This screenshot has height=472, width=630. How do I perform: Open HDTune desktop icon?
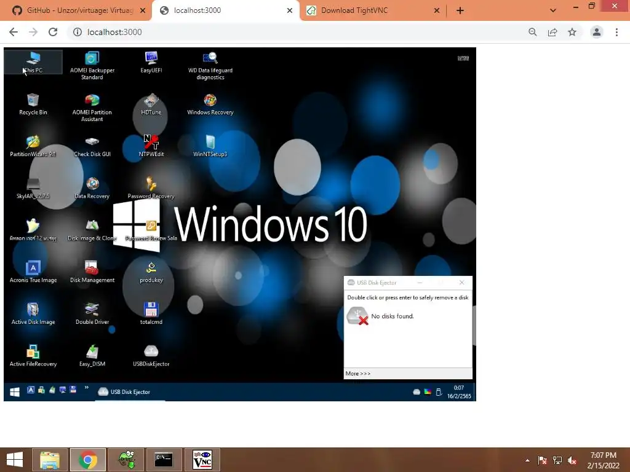(x=151, y=104)
